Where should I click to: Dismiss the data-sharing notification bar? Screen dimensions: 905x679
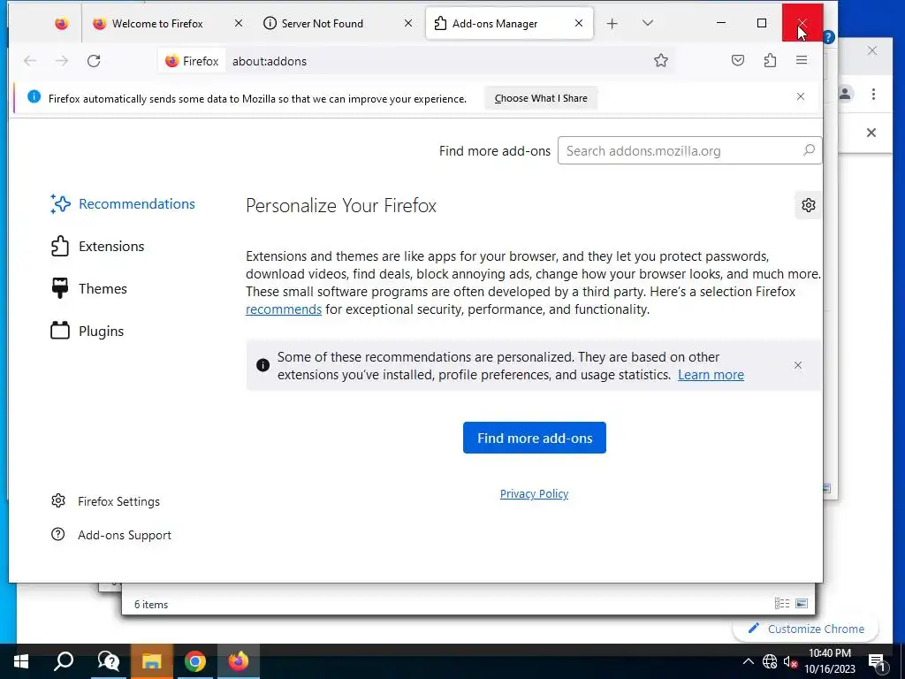pos(801,96)
